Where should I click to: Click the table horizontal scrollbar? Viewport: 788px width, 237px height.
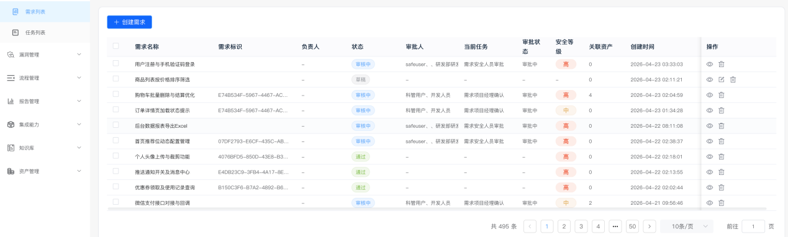[437, 209]
